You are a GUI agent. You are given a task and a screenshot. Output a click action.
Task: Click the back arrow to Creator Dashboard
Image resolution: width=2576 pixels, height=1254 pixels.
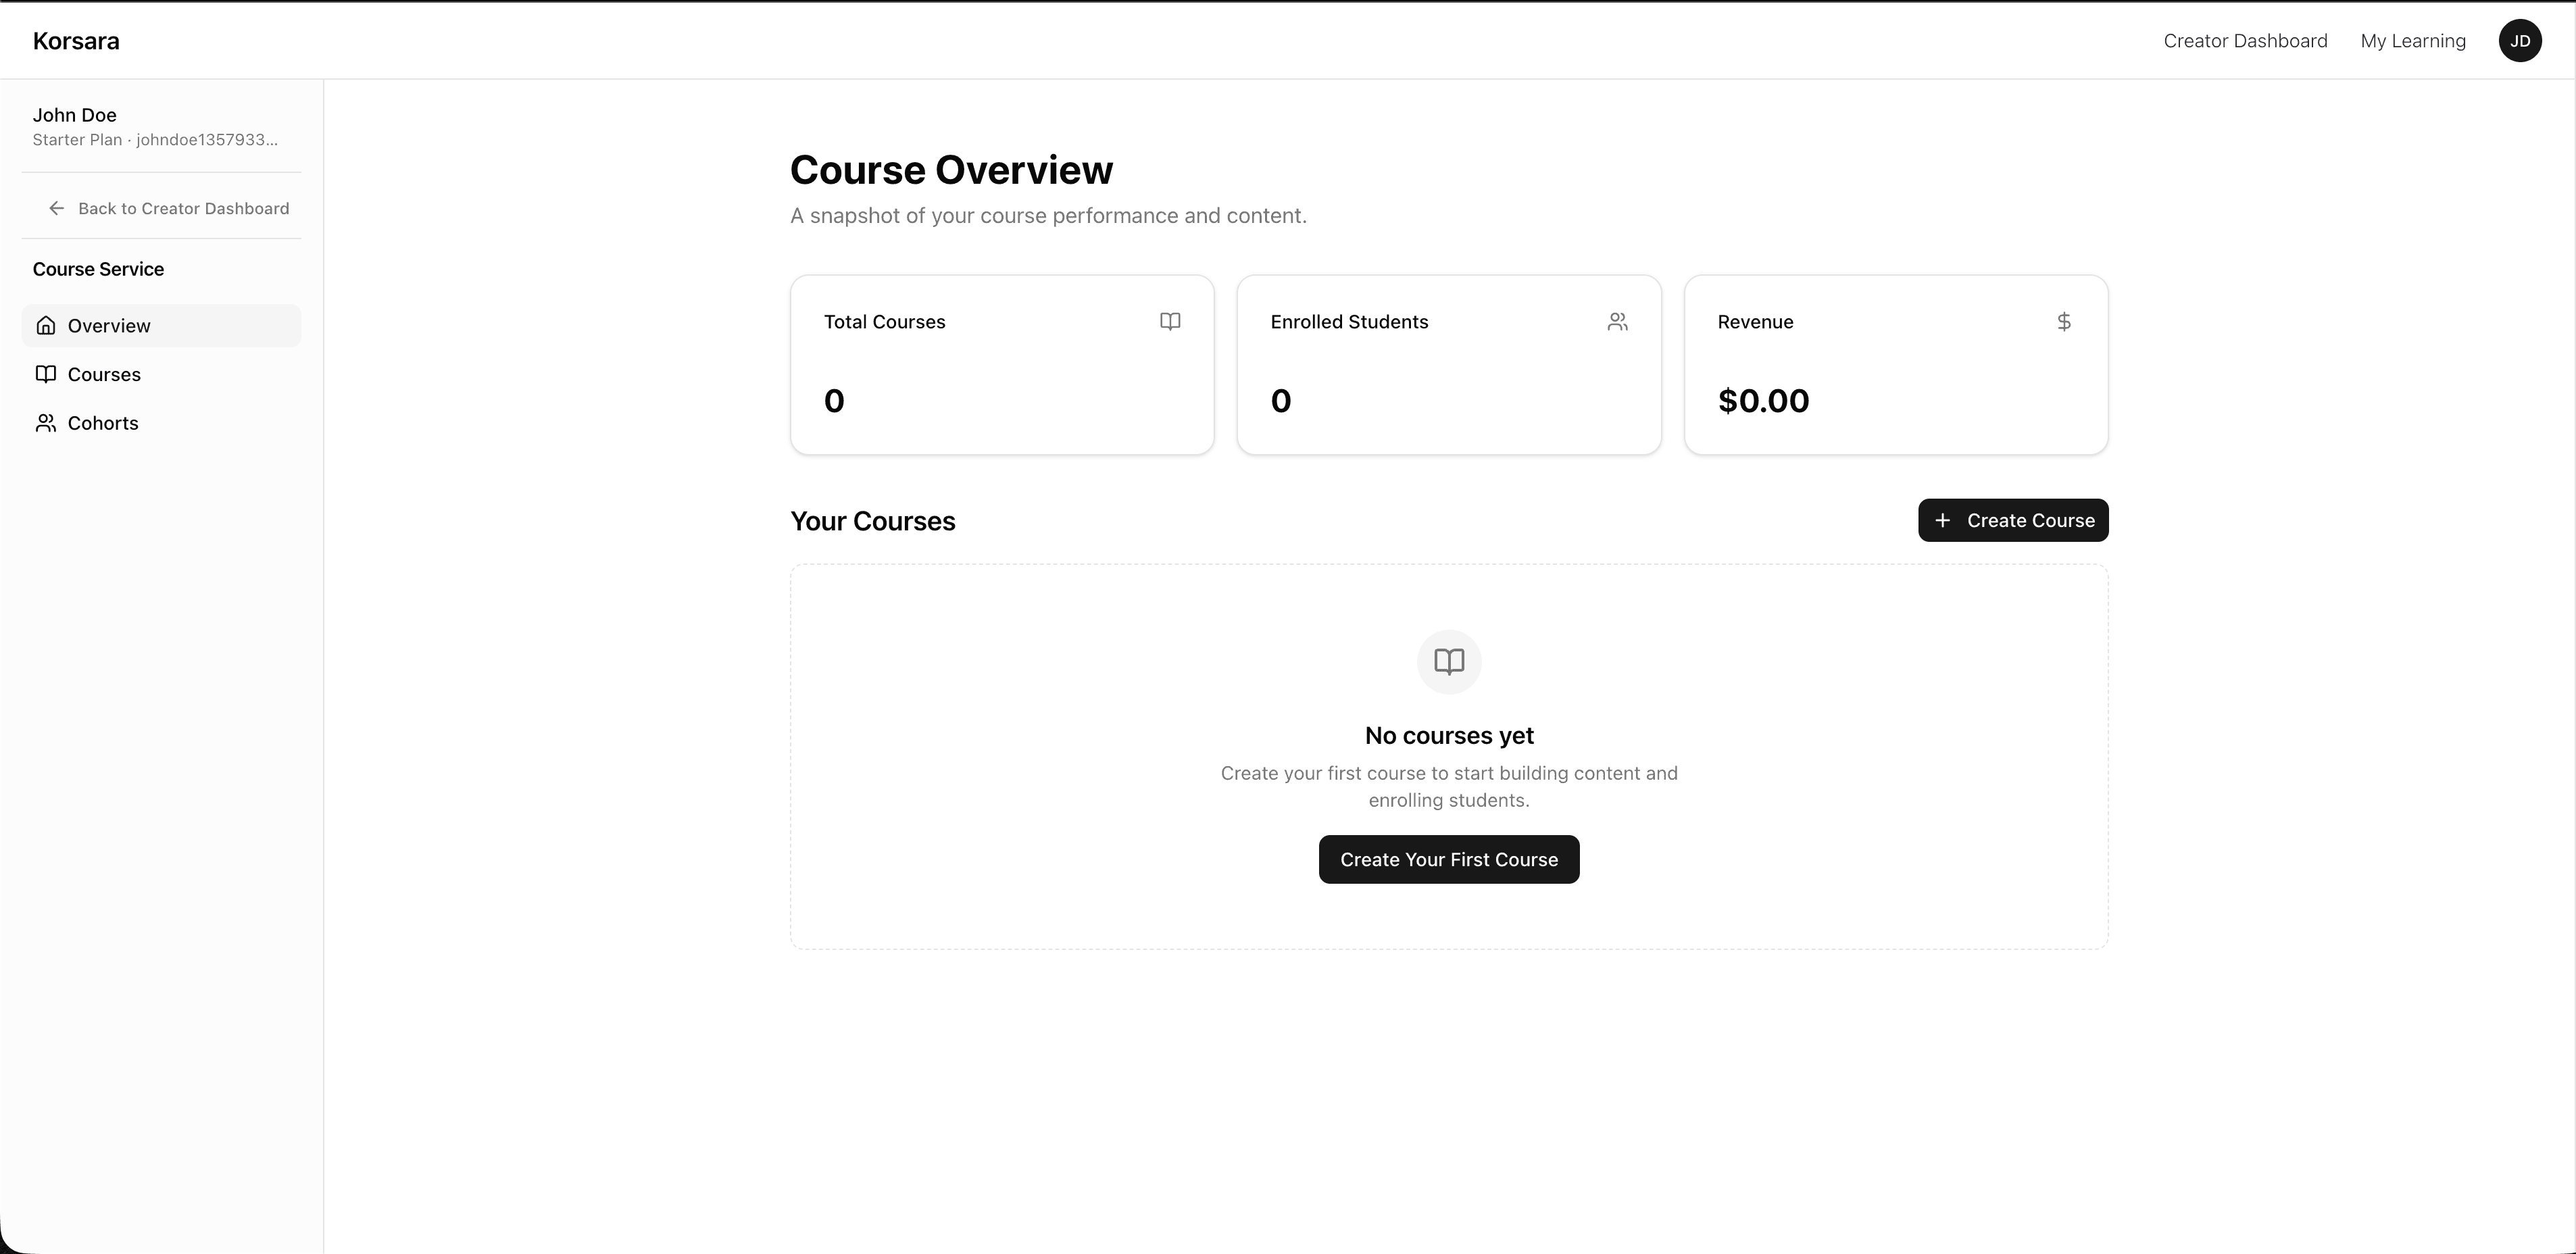(56, 208)
